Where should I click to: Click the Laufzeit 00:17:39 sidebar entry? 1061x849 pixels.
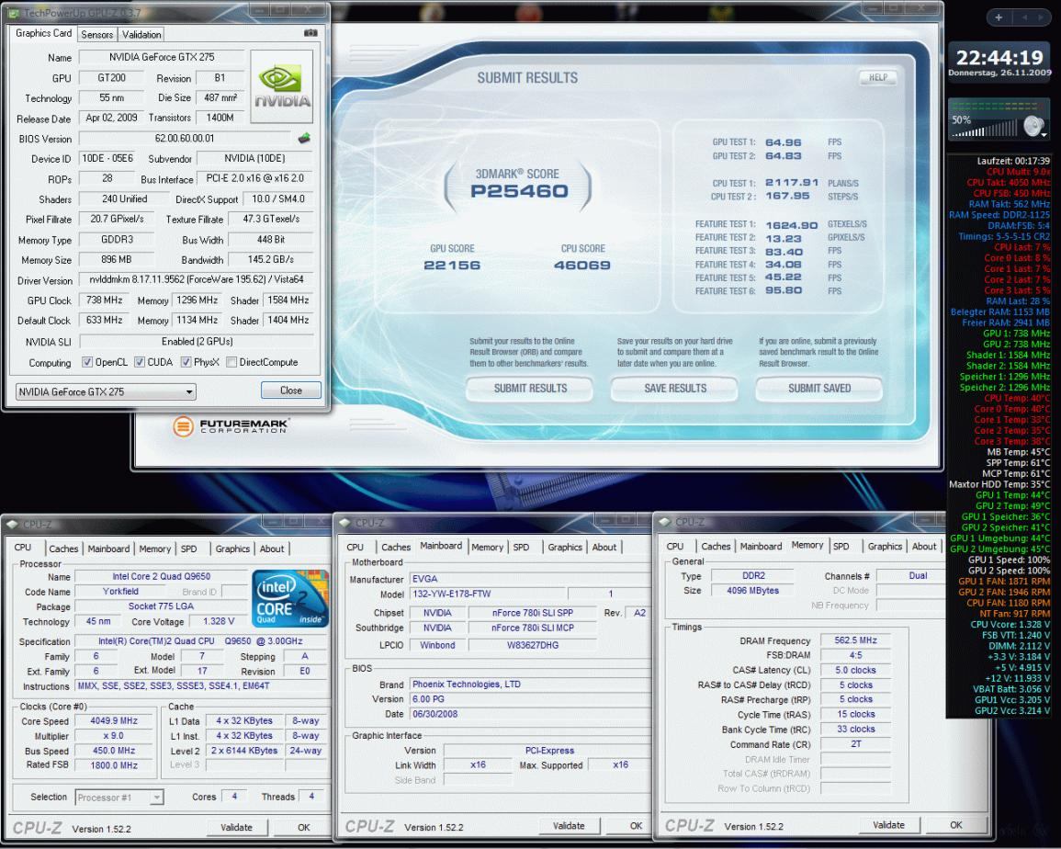[x=1013, y=161]
